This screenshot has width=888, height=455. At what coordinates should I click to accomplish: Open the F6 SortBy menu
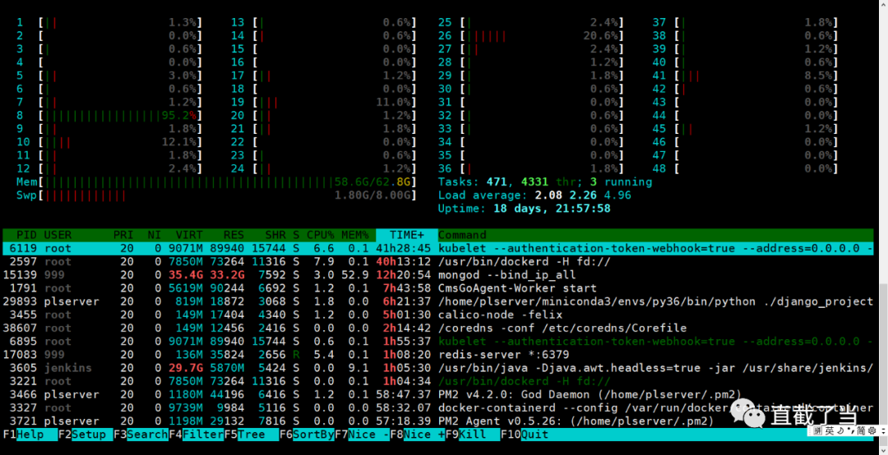point(307,434)
